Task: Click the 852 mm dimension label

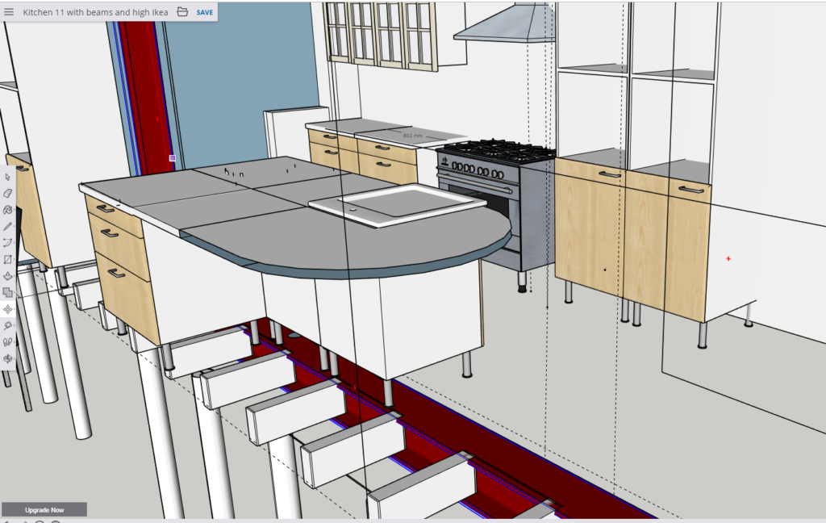Action: point(413,136)
